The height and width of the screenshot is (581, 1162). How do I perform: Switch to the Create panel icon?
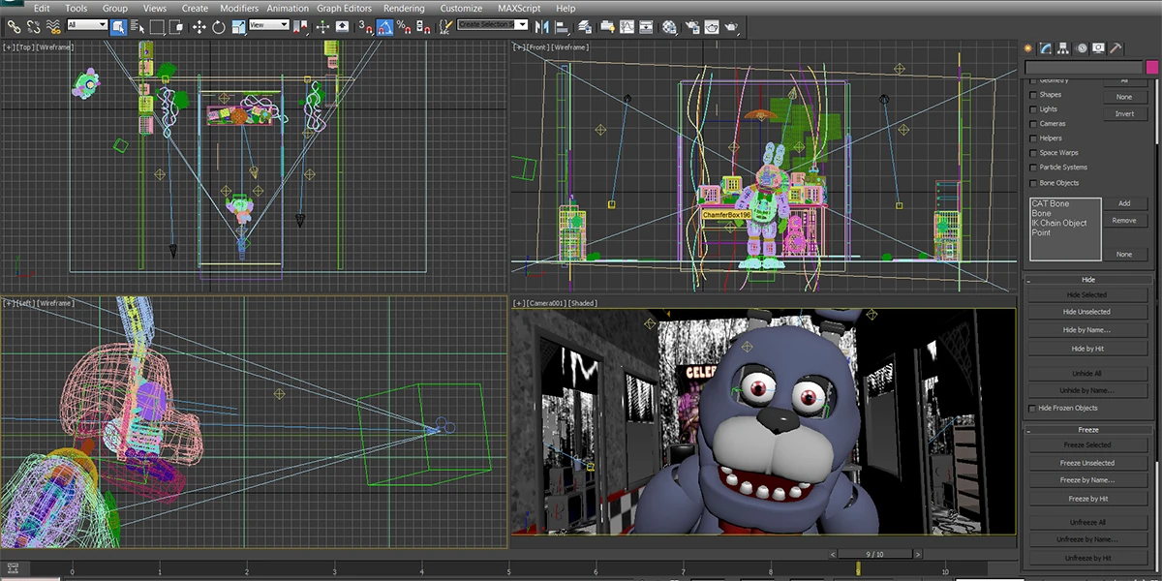[x=1027, y=47]
